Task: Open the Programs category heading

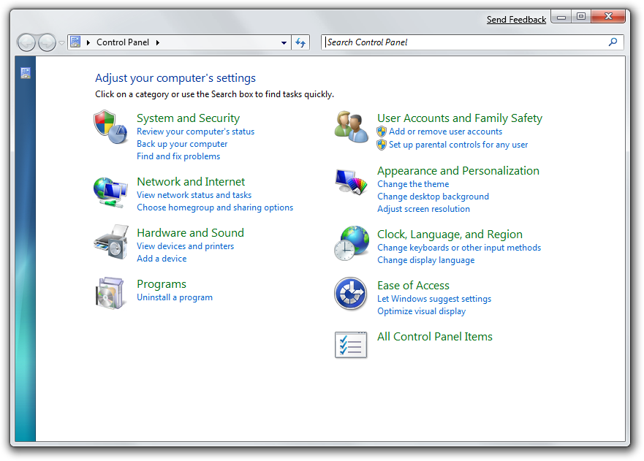Action: [x=162, y=284]
